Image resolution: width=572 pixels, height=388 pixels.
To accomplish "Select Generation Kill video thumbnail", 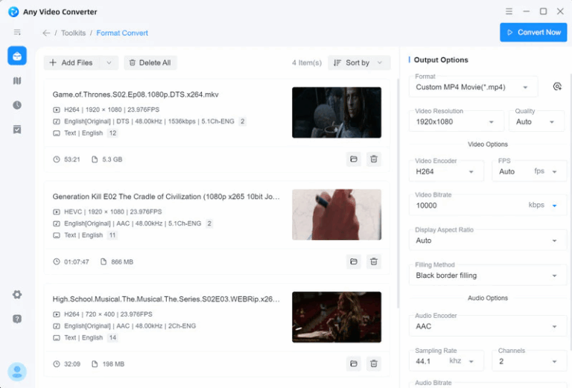I will pos(337,214).
